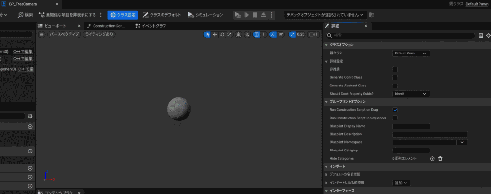Disable Run Construction Script on Drag

tap(395, 110)
